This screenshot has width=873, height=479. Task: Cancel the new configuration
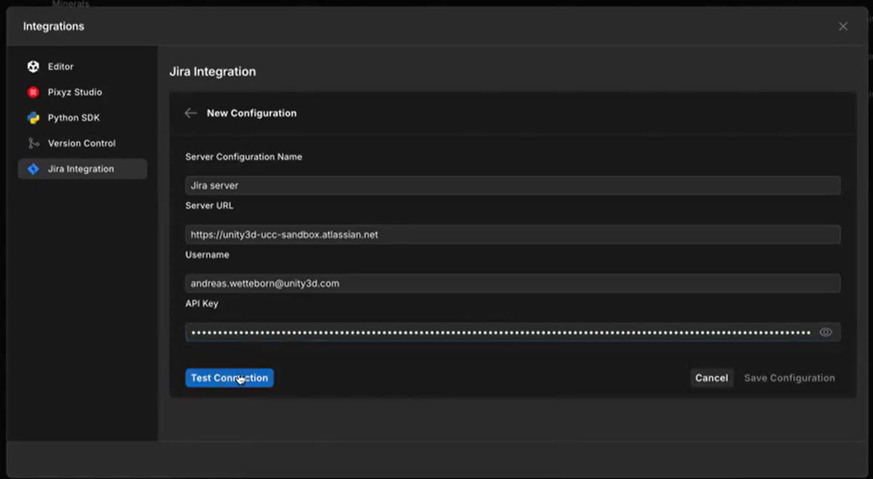(x=712, y=378)
